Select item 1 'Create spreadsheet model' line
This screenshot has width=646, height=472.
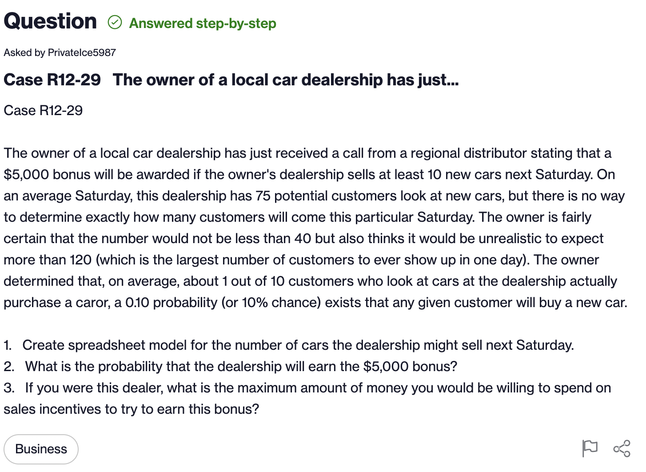coord(289,345)
